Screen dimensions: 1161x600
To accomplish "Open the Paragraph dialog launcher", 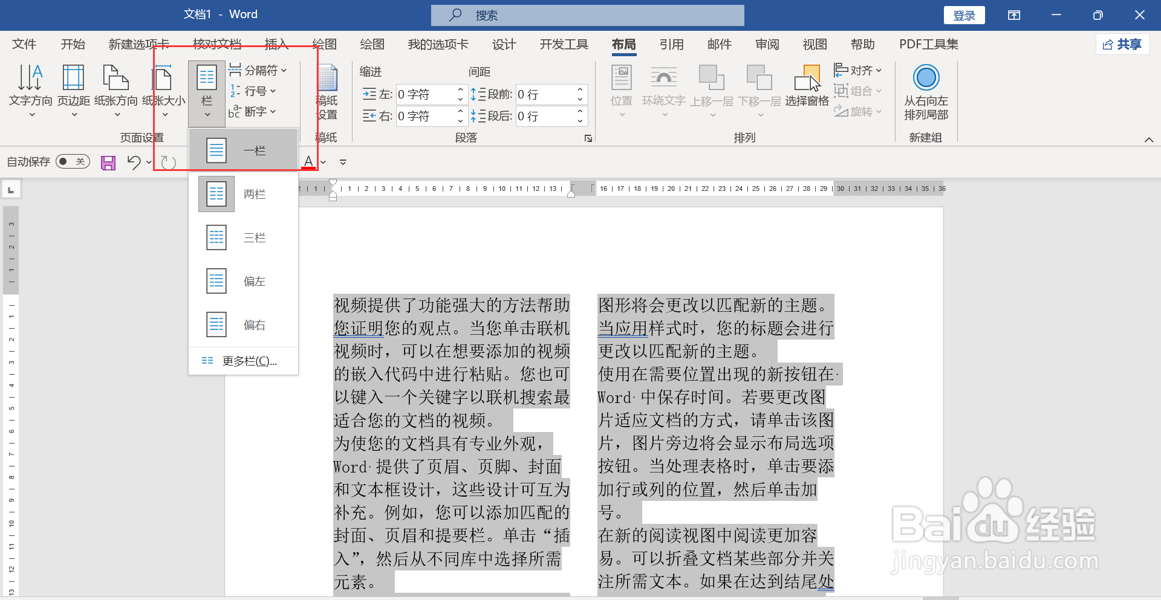I will tap(588, 138).
